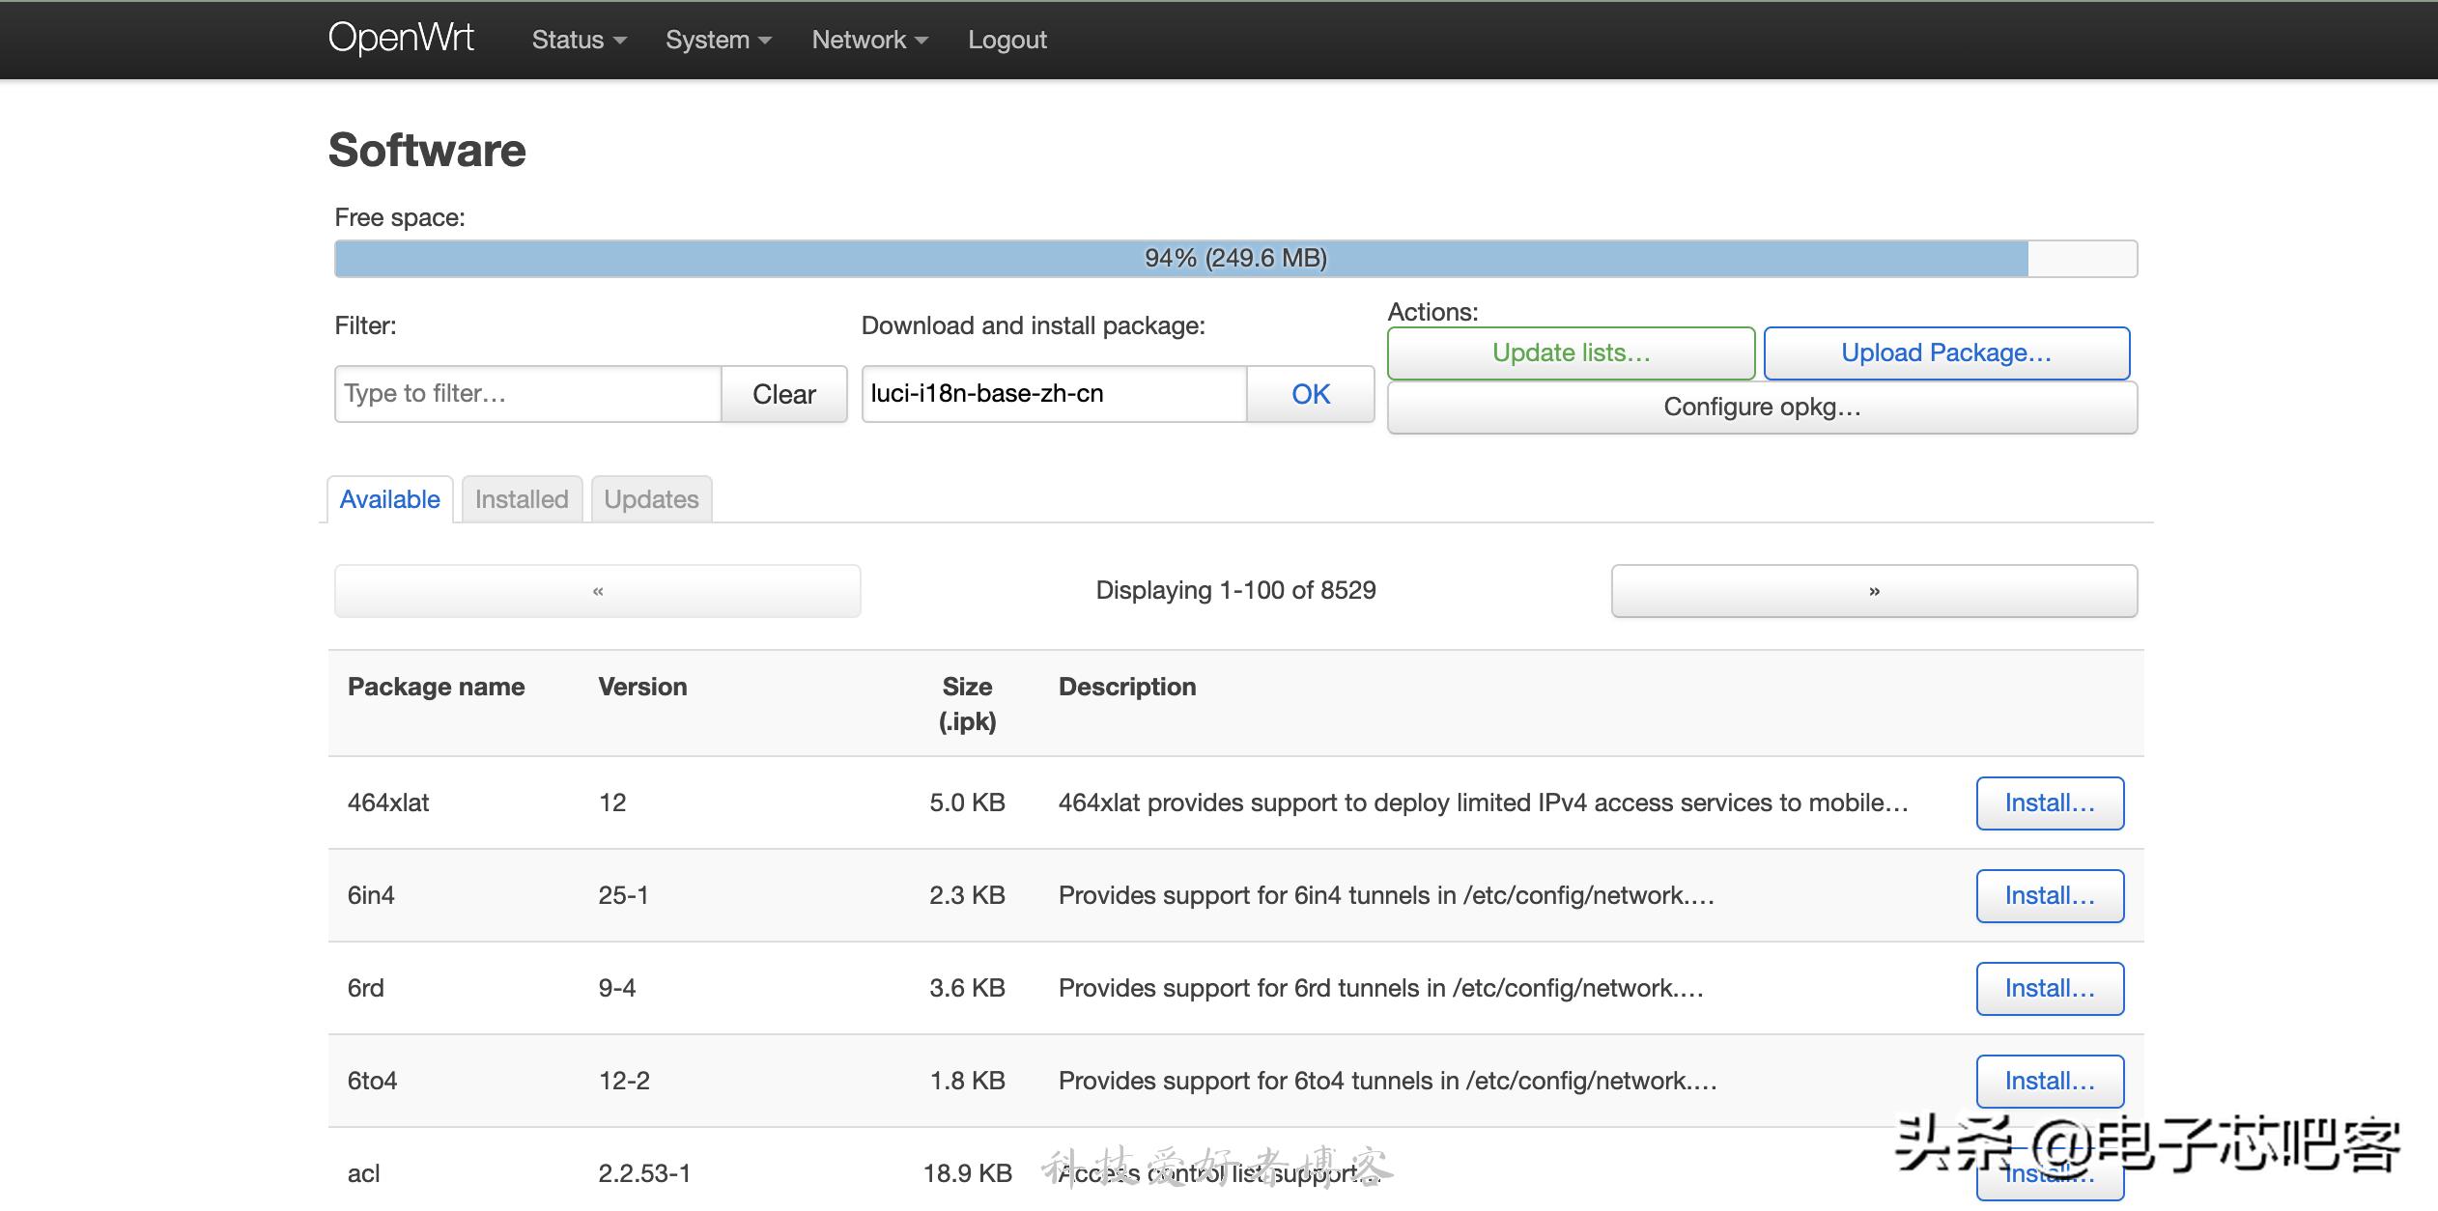Click Logout in the top navigation
The image size is (2438, 1211).
coord(1006,40)
